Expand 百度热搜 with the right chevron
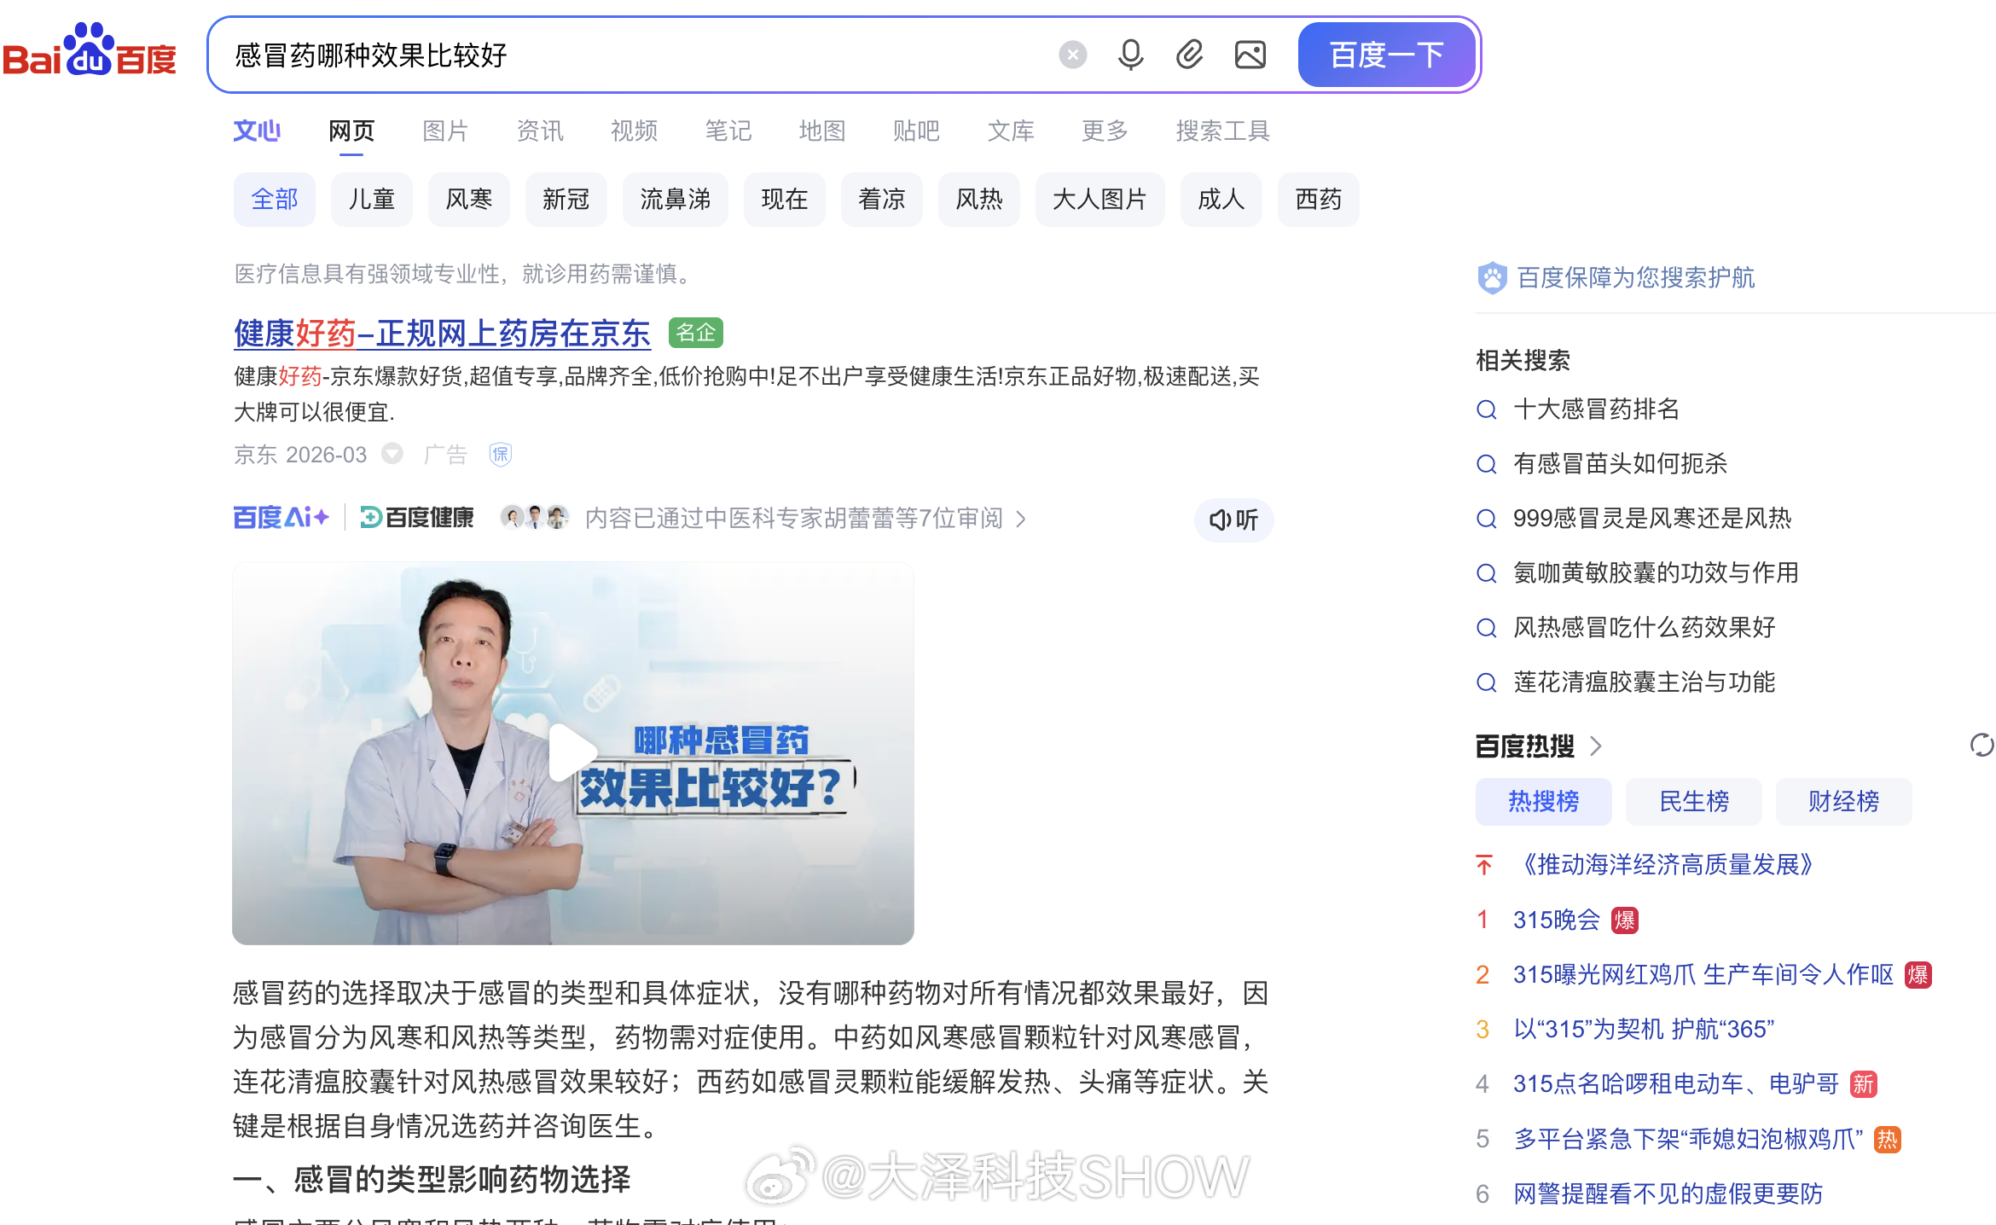The image size is (1996, 1225). (1597, 746)
